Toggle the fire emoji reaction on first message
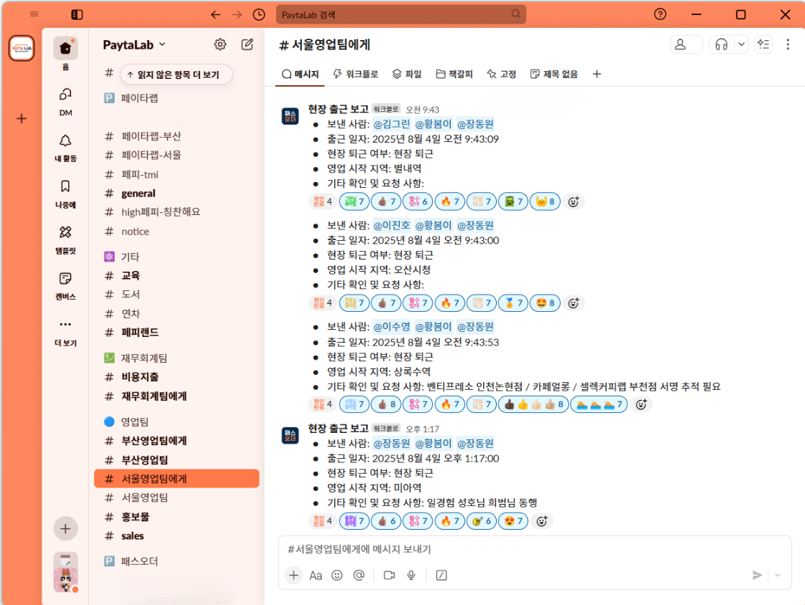Screen dimensions: 805x605 point(448,201)
